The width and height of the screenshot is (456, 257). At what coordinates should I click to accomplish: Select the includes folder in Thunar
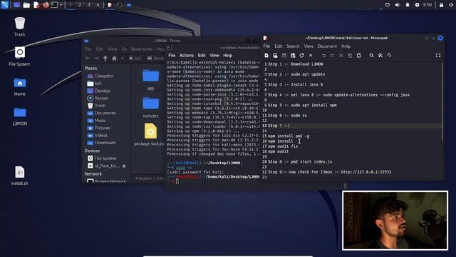[x=150, y=107]
